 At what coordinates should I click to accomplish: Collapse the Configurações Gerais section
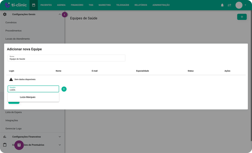[x=60, y=14]
